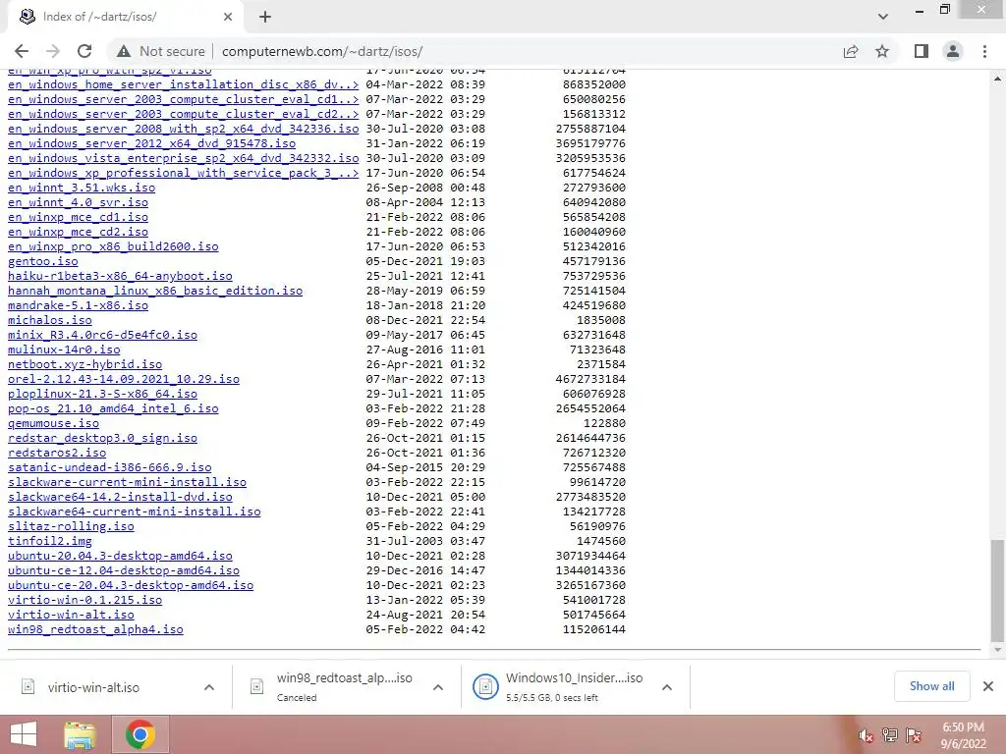Download en_winnt_4.0_svr.iso
1006x754 pixels.
coord(78,202)
